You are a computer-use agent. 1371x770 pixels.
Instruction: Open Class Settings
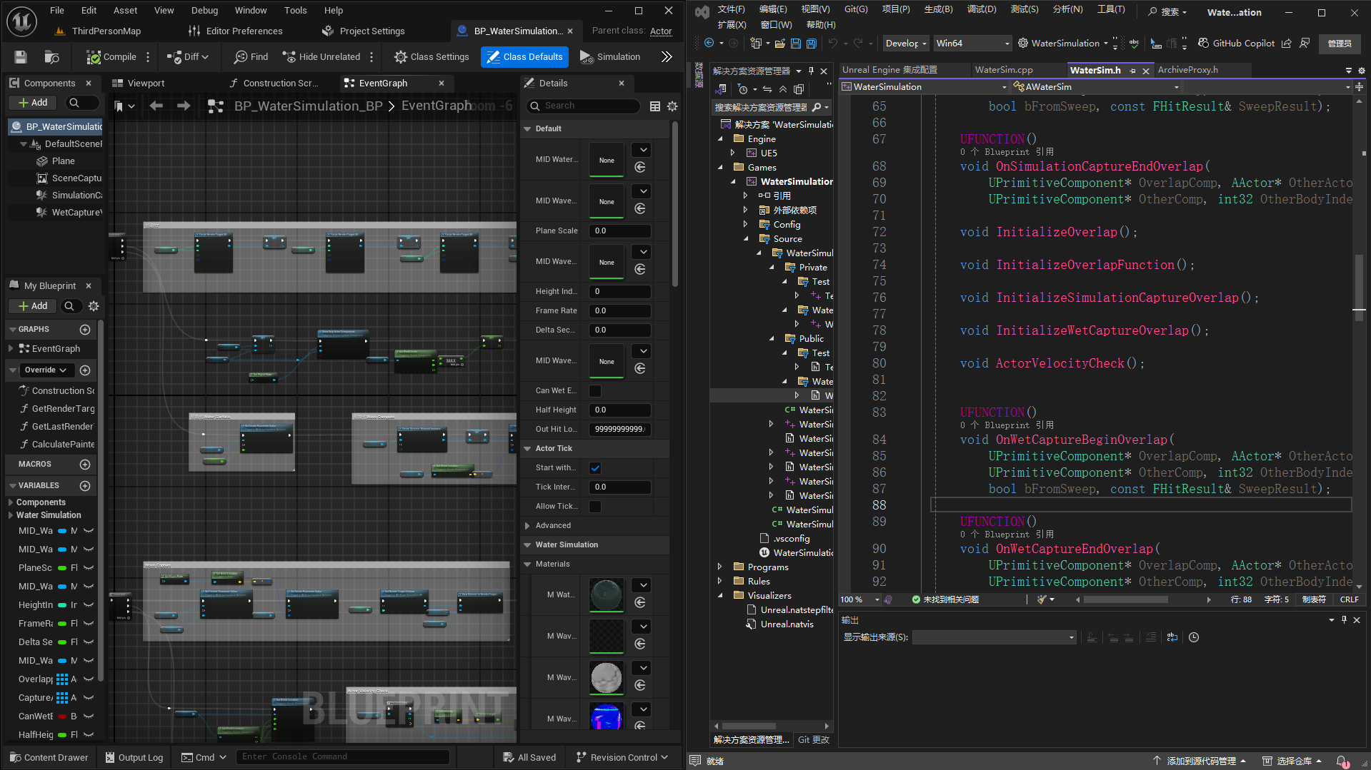[x=432, y=57]
